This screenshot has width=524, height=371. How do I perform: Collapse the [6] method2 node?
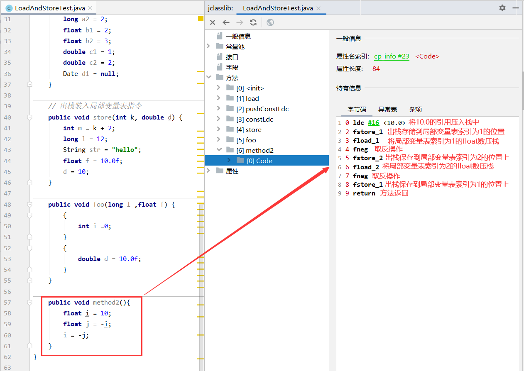pyautogui.click(x=219, y=150)
